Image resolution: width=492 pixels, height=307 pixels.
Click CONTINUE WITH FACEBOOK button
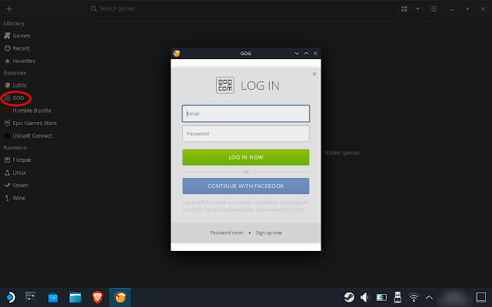point(246,186)
